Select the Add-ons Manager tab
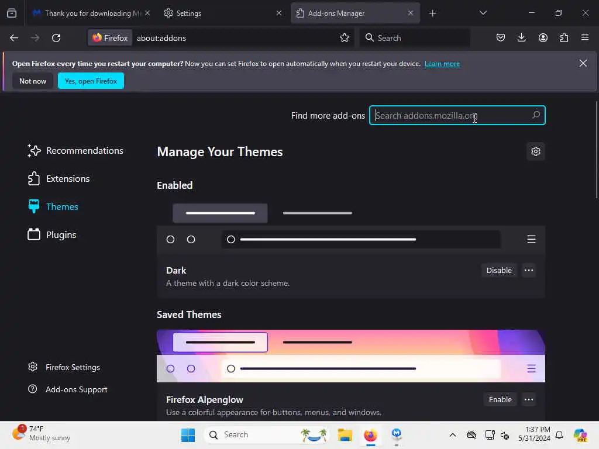This screenshot has height=449, width=599. coord(355,13)
